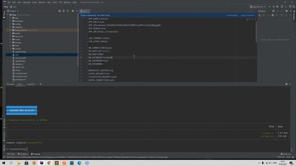Open the Navigate menu
Viewport: 296px width, 166px height.
(27, 2)
